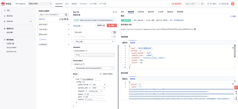Click the search magnifier in API search box
Screen dimensions: 238x109
point(66,15)
